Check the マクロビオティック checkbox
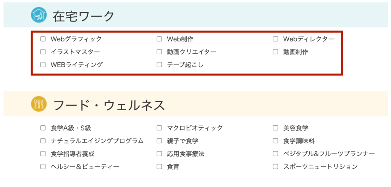 159,128
